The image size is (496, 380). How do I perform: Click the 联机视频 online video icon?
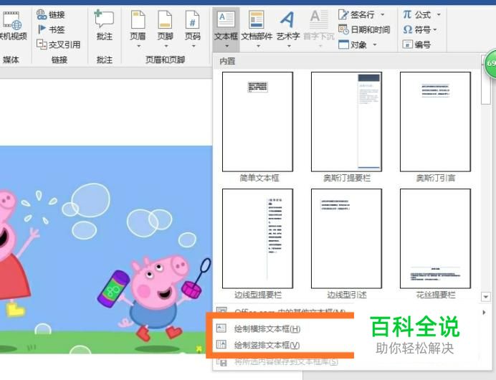(11, 21)
